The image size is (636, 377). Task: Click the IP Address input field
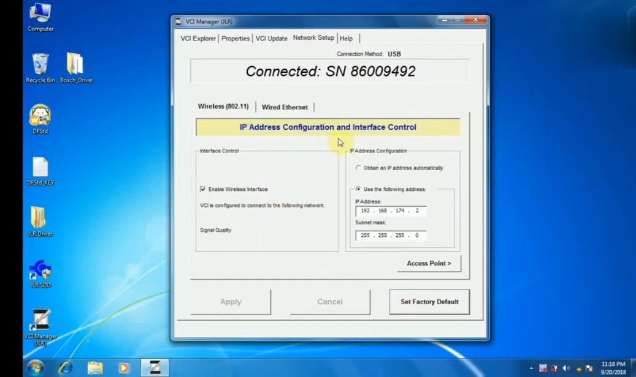coord(391,211)
